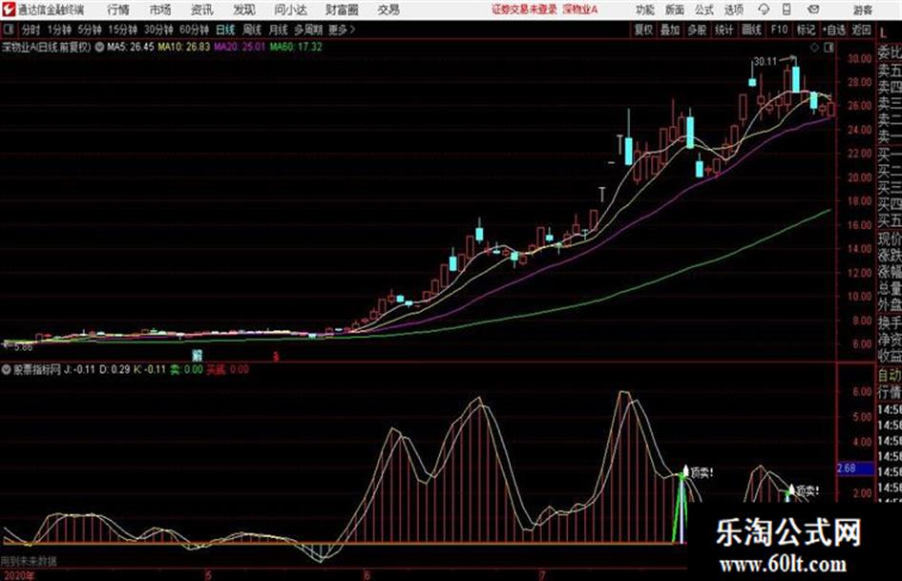
Task: Open the 选项 menu
Action: 734,10
